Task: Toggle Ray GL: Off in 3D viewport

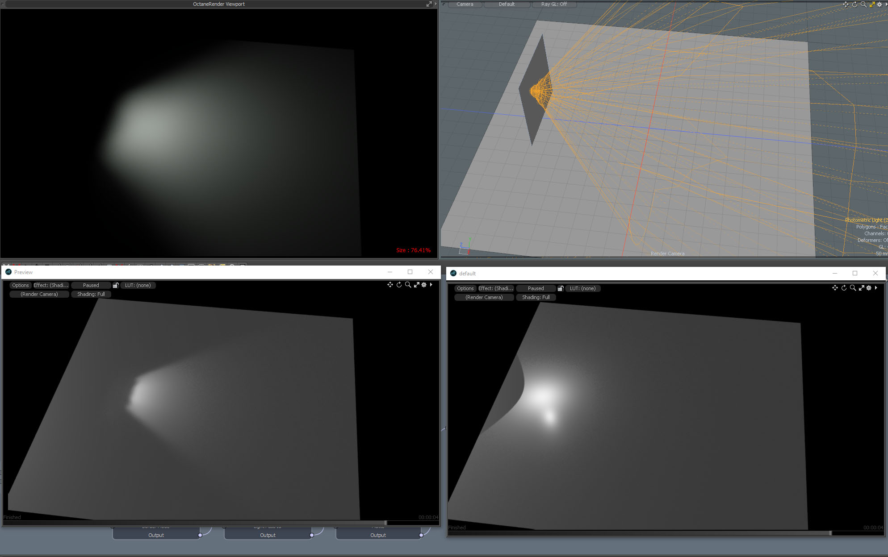Action: pyautogui.click(x=554, y=4)
